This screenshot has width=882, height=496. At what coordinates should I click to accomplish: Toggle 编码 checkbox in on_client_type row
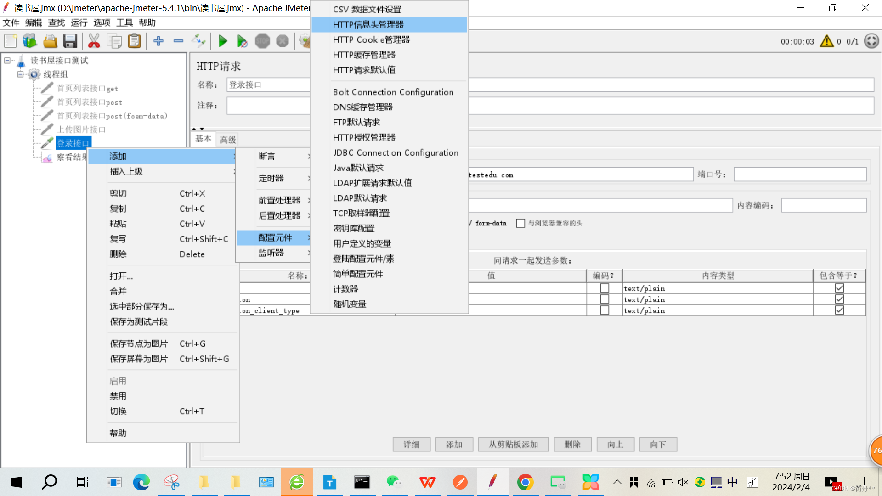[x=605, y=310]
